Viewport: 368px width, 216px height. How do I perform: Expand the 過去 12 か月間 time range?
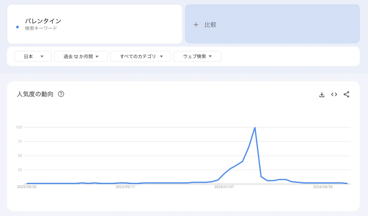click(81, 56)
